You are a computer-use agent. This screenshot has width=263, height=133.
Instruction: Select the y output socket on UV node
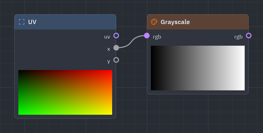116,60
